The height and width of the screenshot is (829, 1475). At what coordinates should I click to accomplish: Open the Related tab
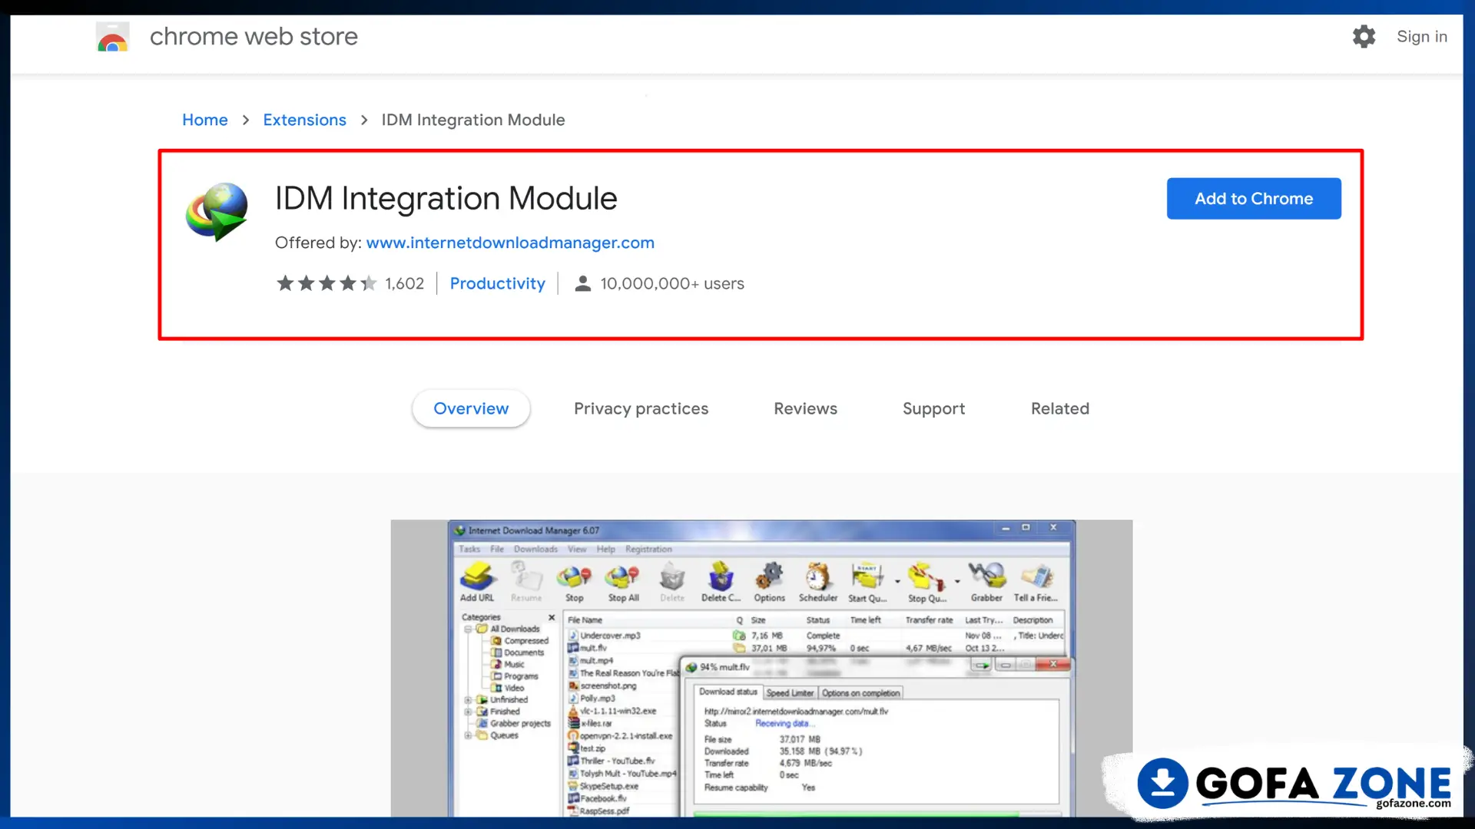(x=1059, y=408)
